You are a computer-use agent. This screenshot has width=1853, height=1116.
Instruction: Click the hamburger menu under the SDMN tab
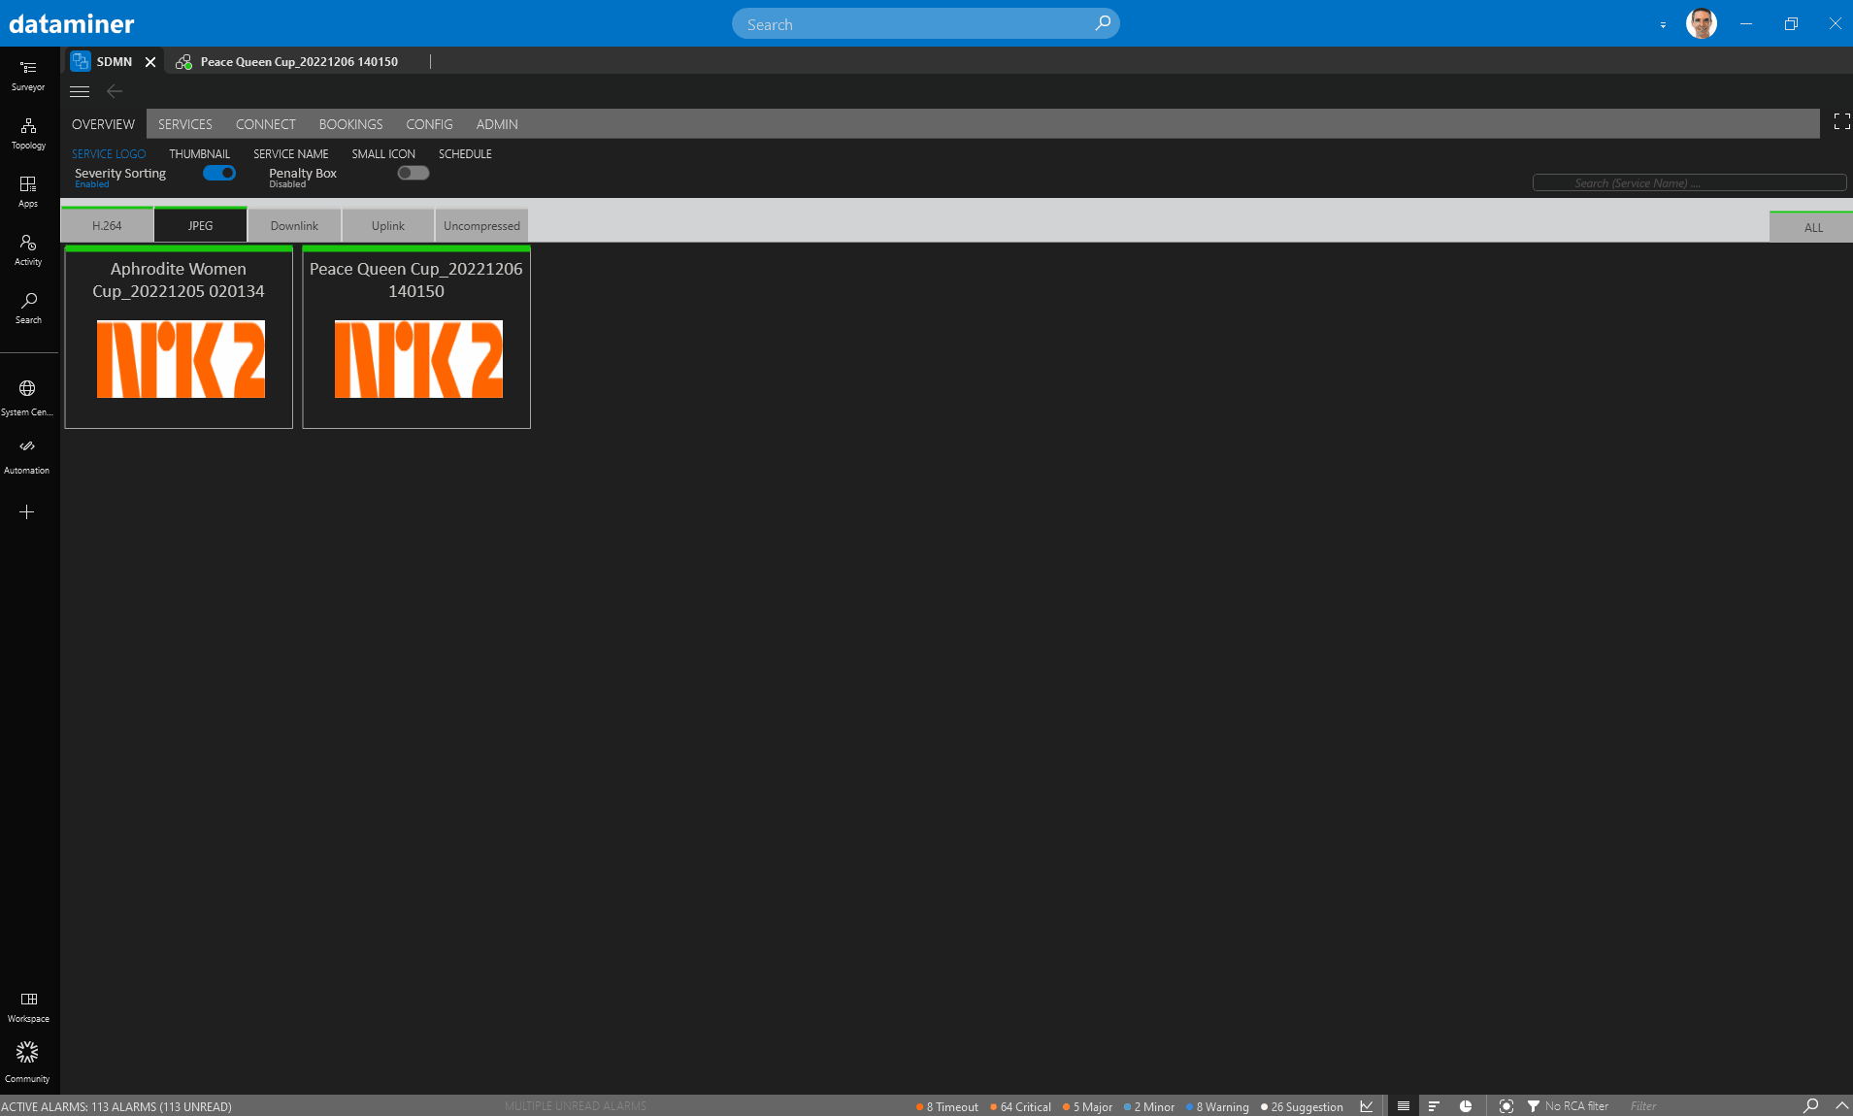tap(80, 91)
